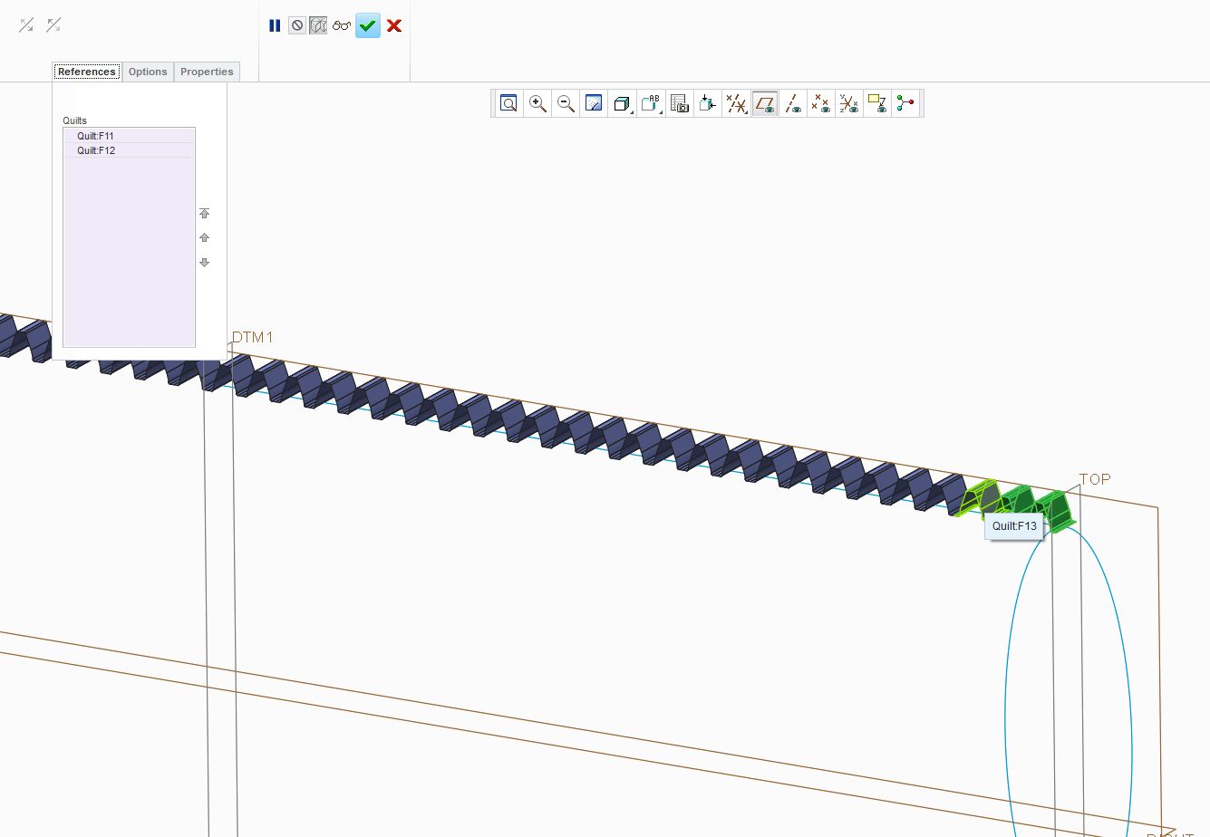Toggle the attached preview cube icon
This screenshot has height=837, width=1210.
[x=318, y=25]
